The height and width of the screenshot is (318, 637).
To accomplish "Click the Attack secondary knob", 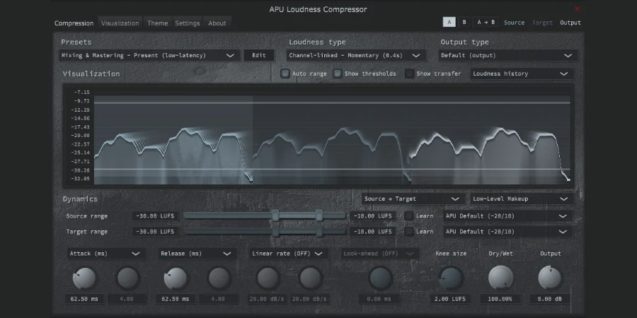I will [128, 278].
